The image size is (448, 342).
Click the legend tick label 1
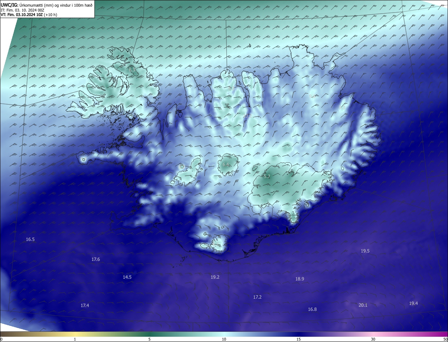(75, 339)
